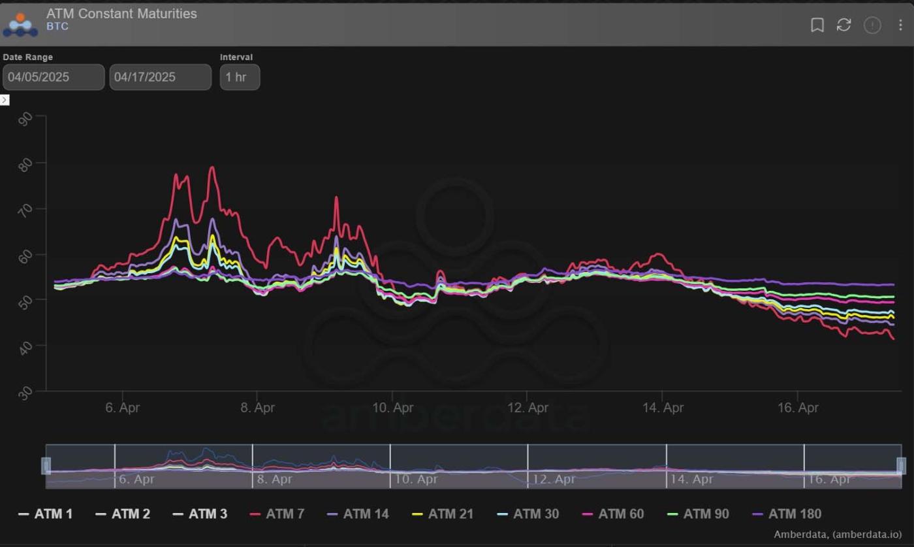This screenshot has width=914, height=547.
Task: Open the Interval 1 hr dropdown
Action: click(x=240, y=77)
